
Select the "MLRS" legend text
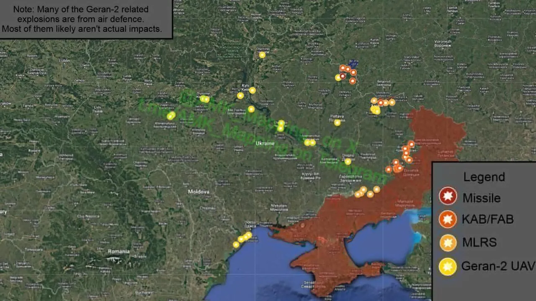(x=479, y=242)
